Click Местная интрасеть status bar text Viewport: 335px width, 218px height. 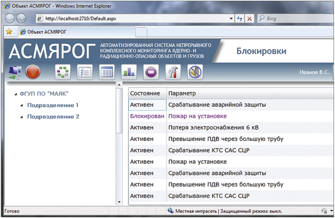pos(196,211)
